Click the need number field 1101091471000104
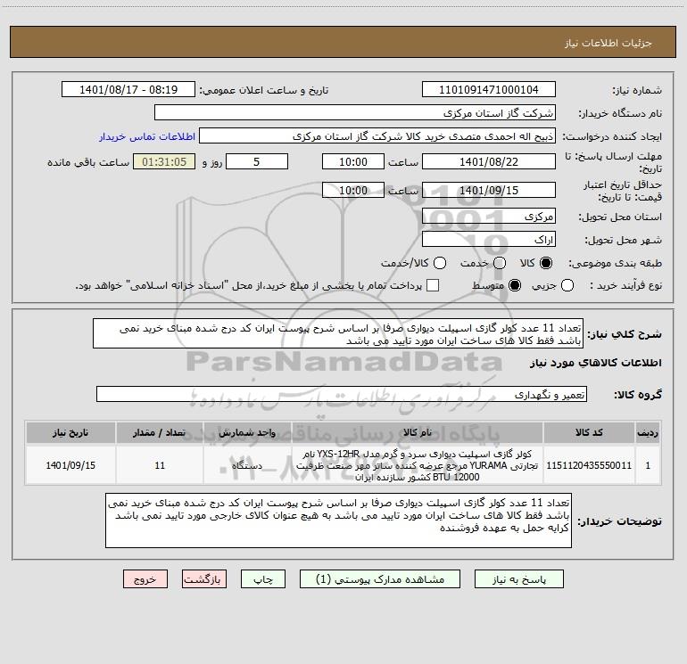The image size is (687, 664). [489, 90]
